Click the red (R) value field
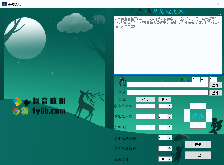The image size is (224, 165). click(196, 79)
